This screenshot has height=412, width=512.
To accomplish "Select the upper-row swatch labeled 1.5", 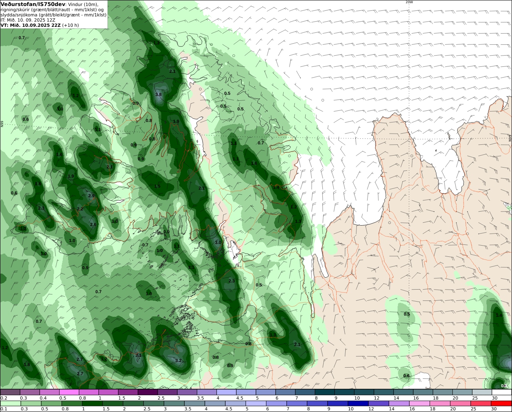I will pyautogui.click(x=128, y=392).
